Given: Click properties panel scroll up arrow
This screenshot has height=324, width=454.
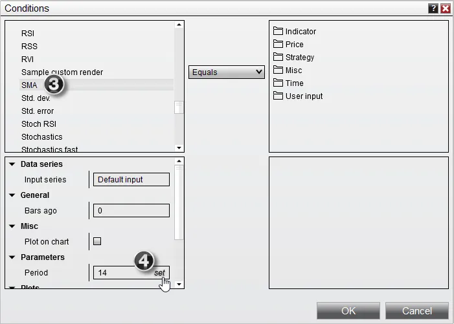Looking at the screenshot, I should coord(179,161).
